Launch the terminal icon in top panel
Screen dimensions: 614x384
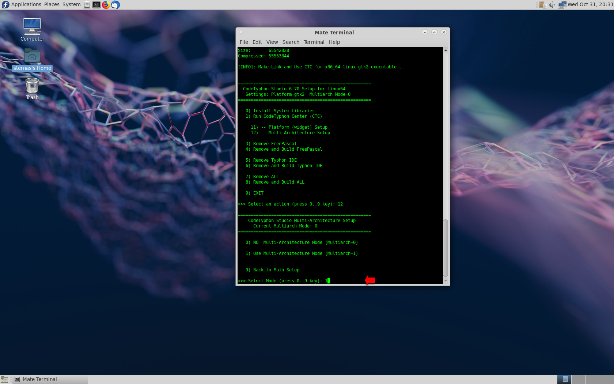click(96, 5)
